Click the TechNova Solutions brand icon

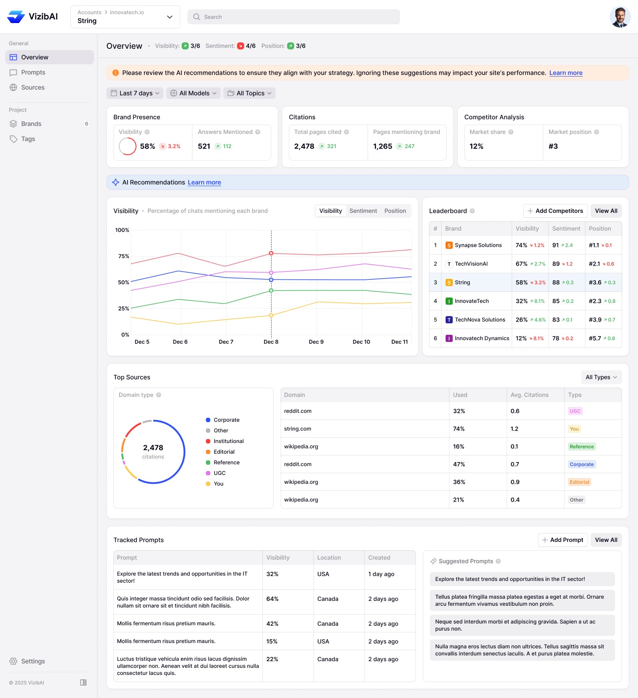pos(449,320)
